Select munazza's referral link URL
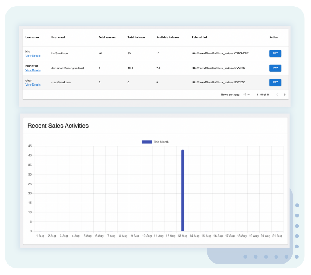Image resolution: width=311 pixels, height=275 pixels. (x=218, y=68)
